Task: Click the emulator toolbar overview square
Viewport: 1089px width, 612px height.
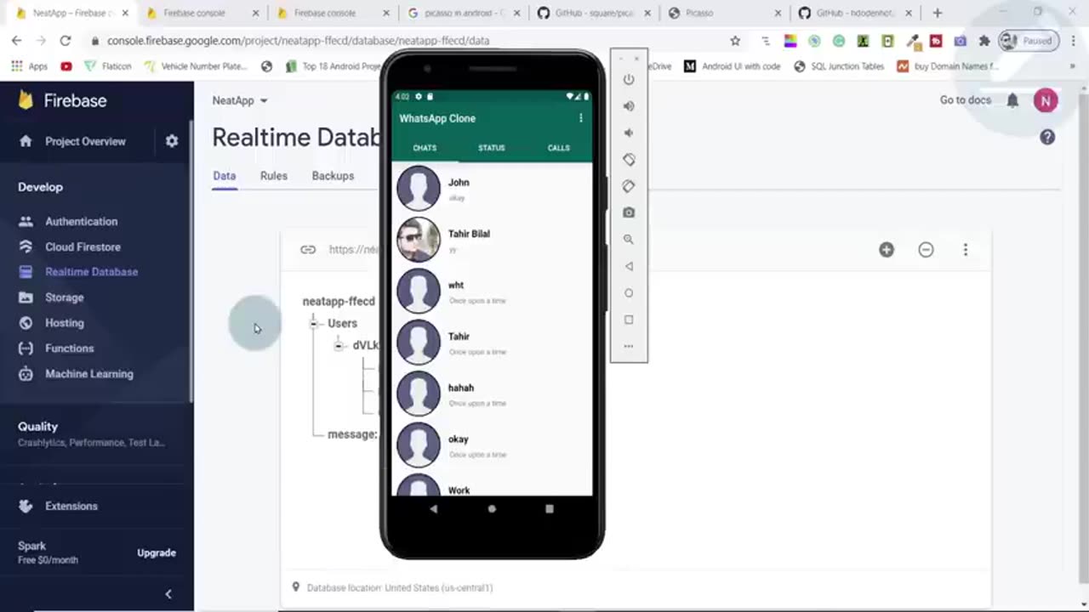Action: (x=629, y=320)
